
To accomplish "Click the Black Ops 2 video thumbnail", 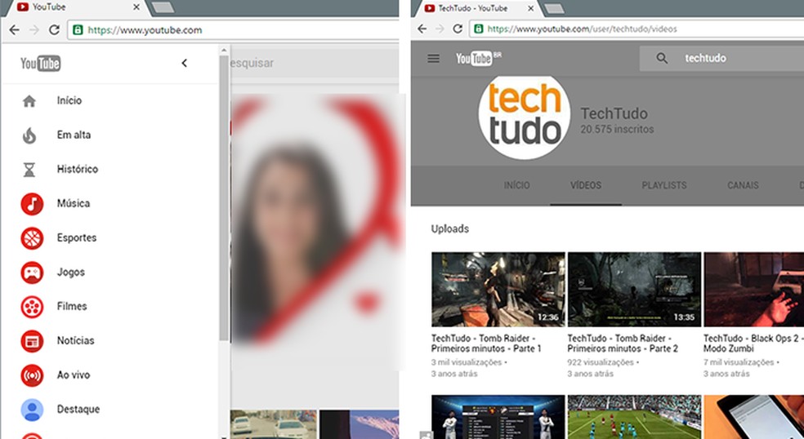I will click(x=753, y=290).
